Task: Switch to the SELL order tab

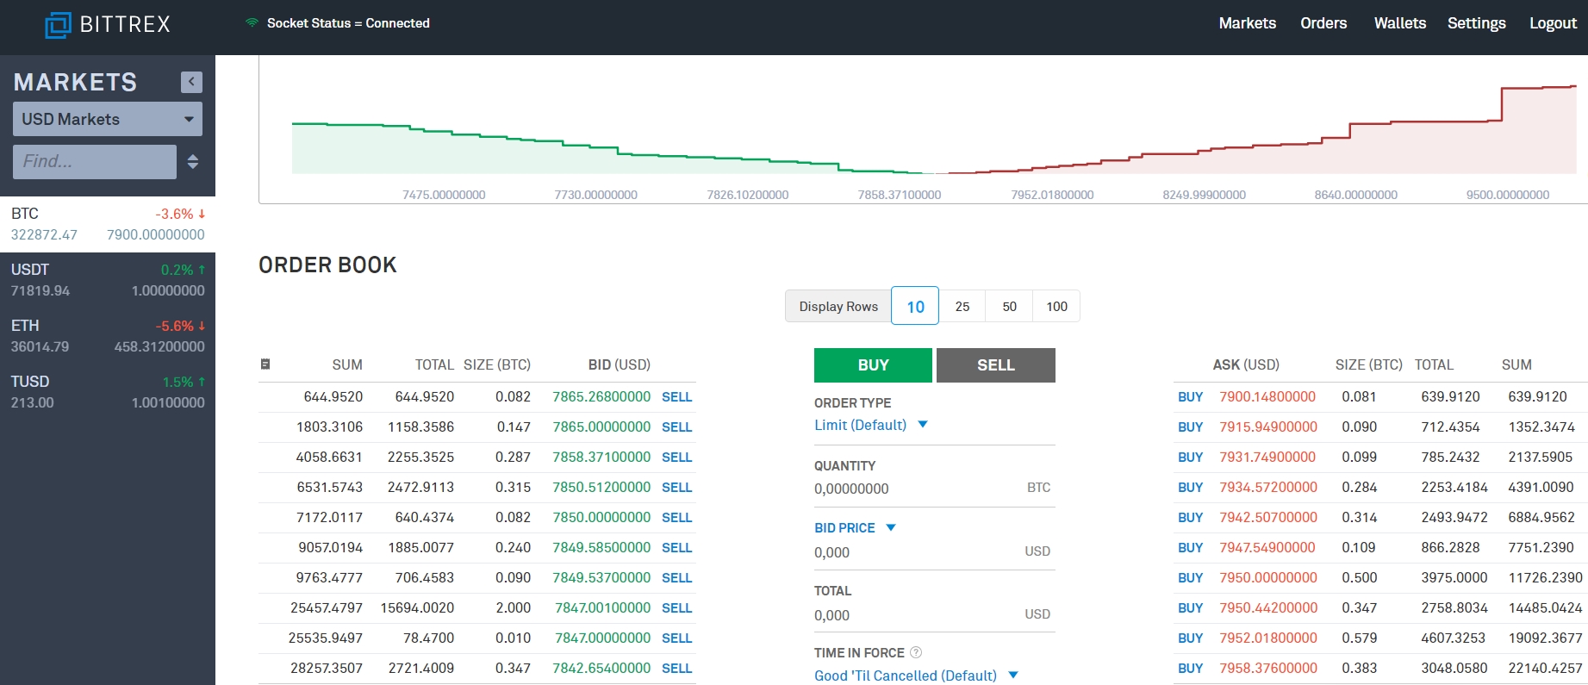Action: (996, 365)
